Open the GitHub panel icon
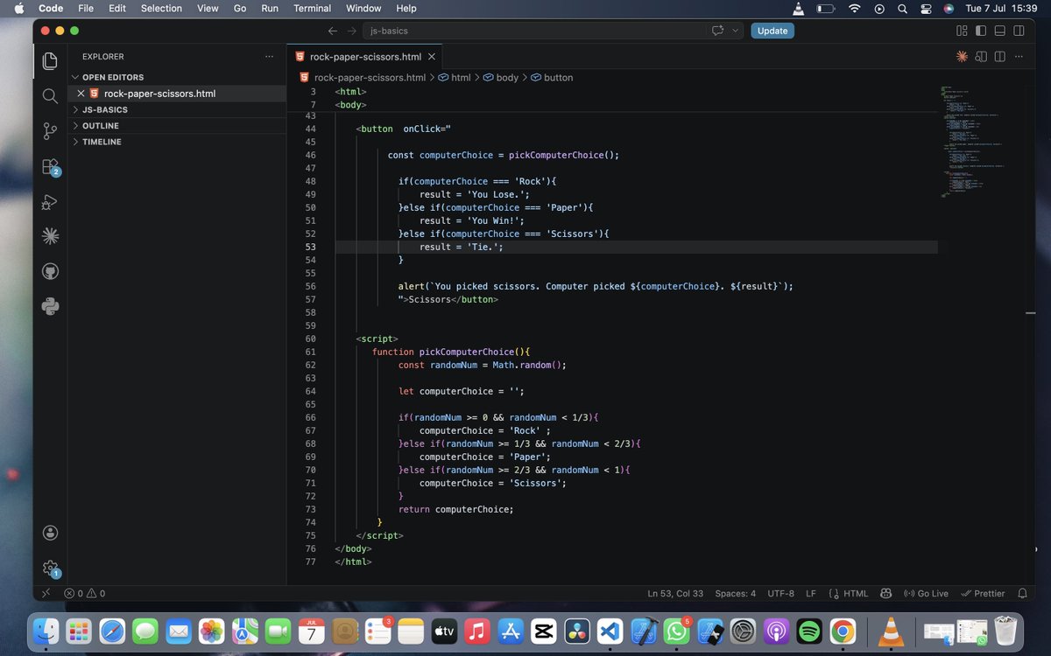 [x=50, y=271]
